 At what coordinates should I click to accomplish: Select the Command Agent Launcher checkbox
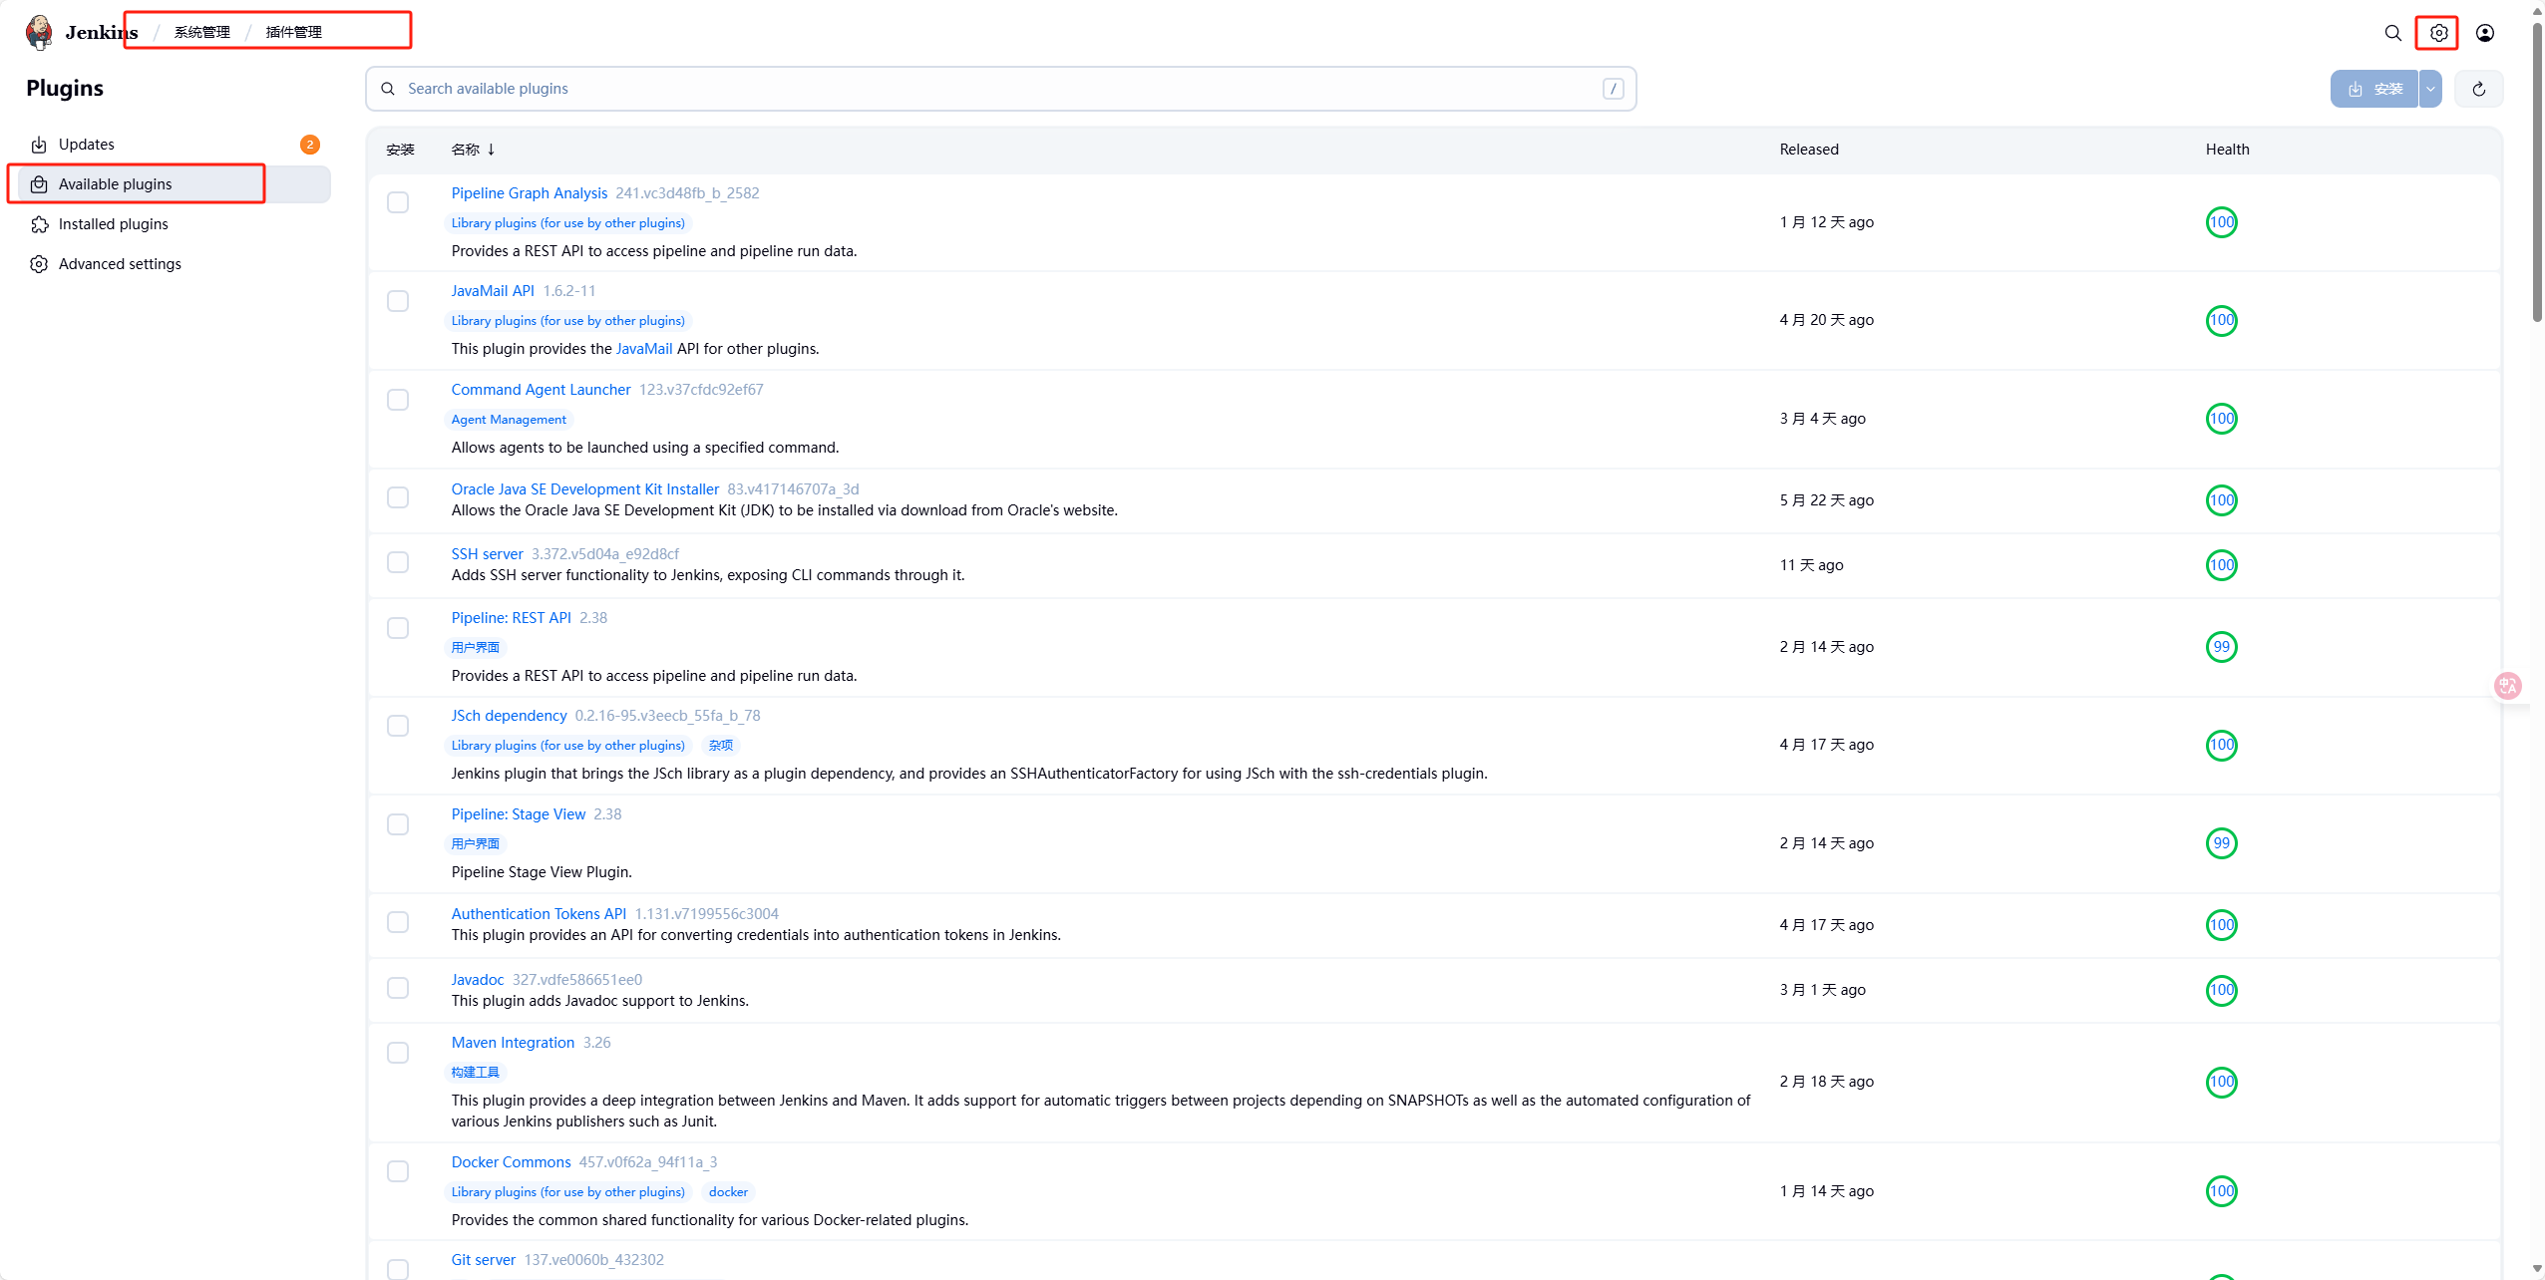pyautogui.click(x=398, y=400)
